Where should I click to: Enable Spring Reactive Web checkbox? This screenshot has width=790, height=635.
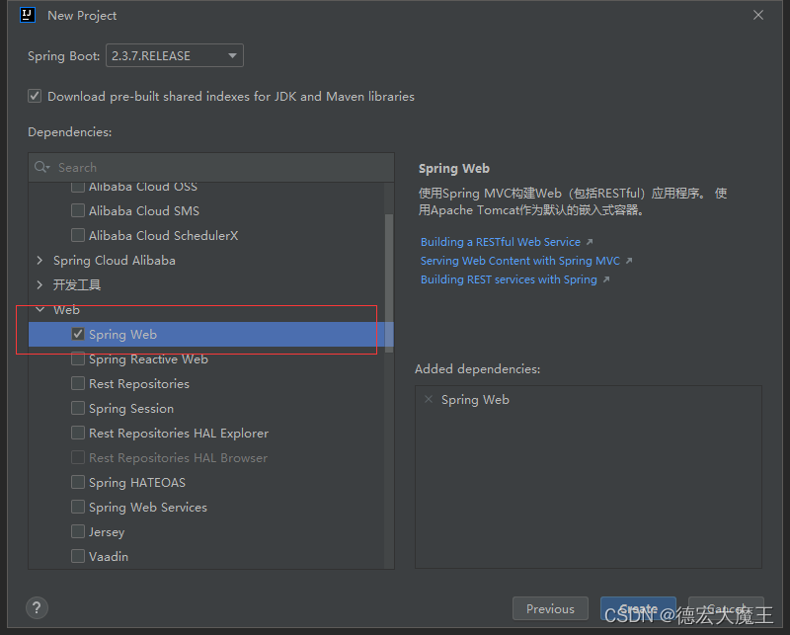78,358
